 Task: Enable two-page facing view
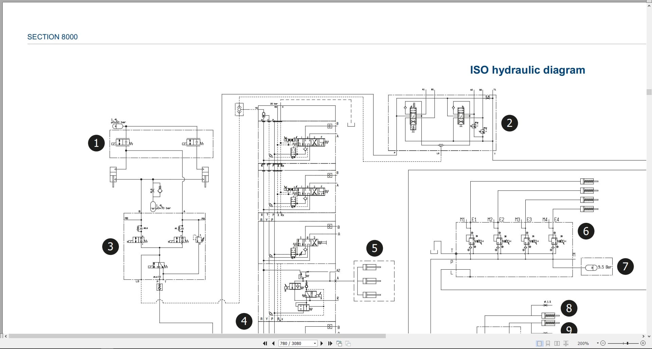point(557,343)
